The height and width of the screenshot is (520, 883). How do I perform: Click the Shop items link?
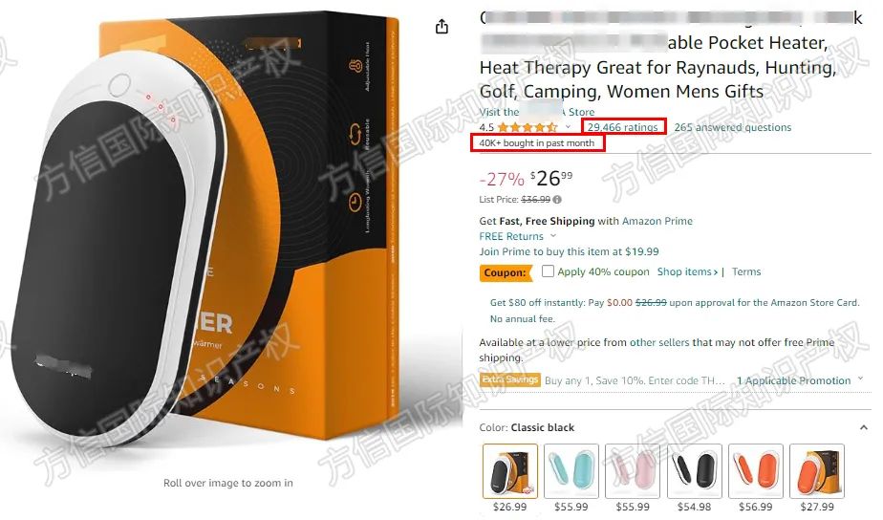coord(688,271)
